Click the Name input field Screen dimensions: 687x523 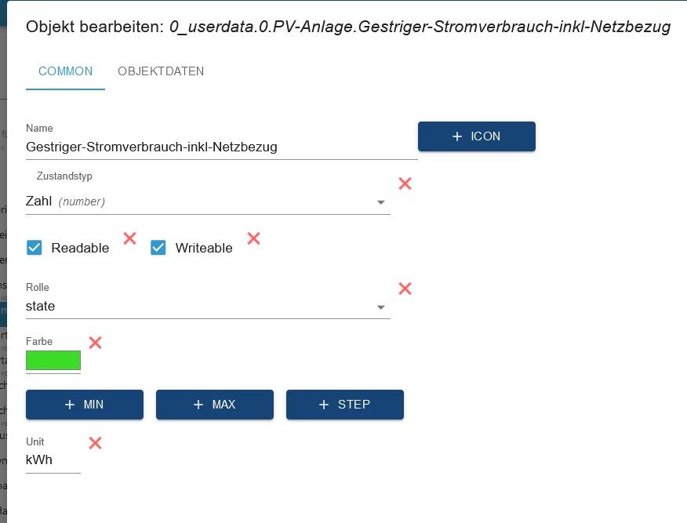[220, 147]
